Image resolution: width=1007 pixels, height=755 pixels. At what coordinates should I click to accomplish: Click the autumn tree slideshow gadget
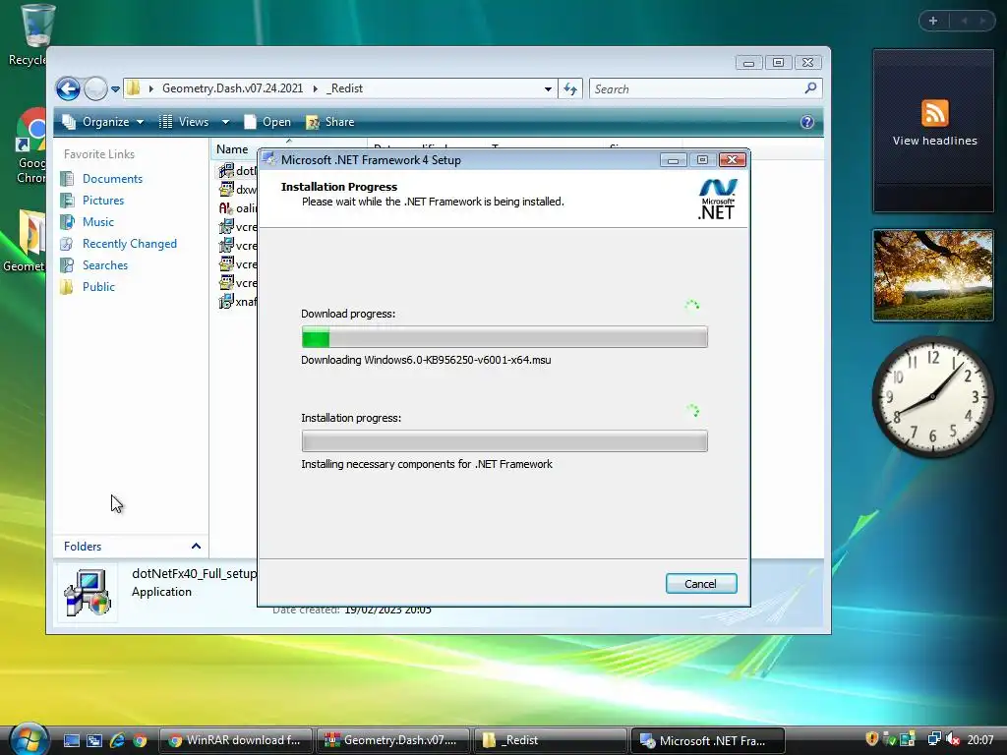click(x=933, y=275)
